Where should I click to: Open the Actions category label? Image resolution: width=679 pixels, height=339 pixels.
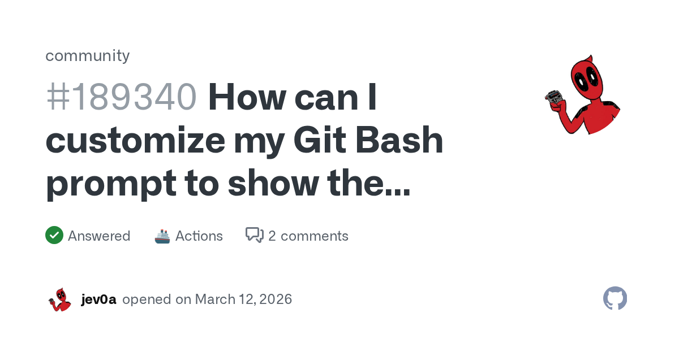(199, 236)
